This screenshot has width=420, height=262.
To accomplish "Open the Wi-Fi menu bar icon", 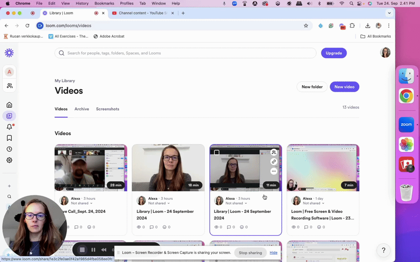I will coord(342,3).
